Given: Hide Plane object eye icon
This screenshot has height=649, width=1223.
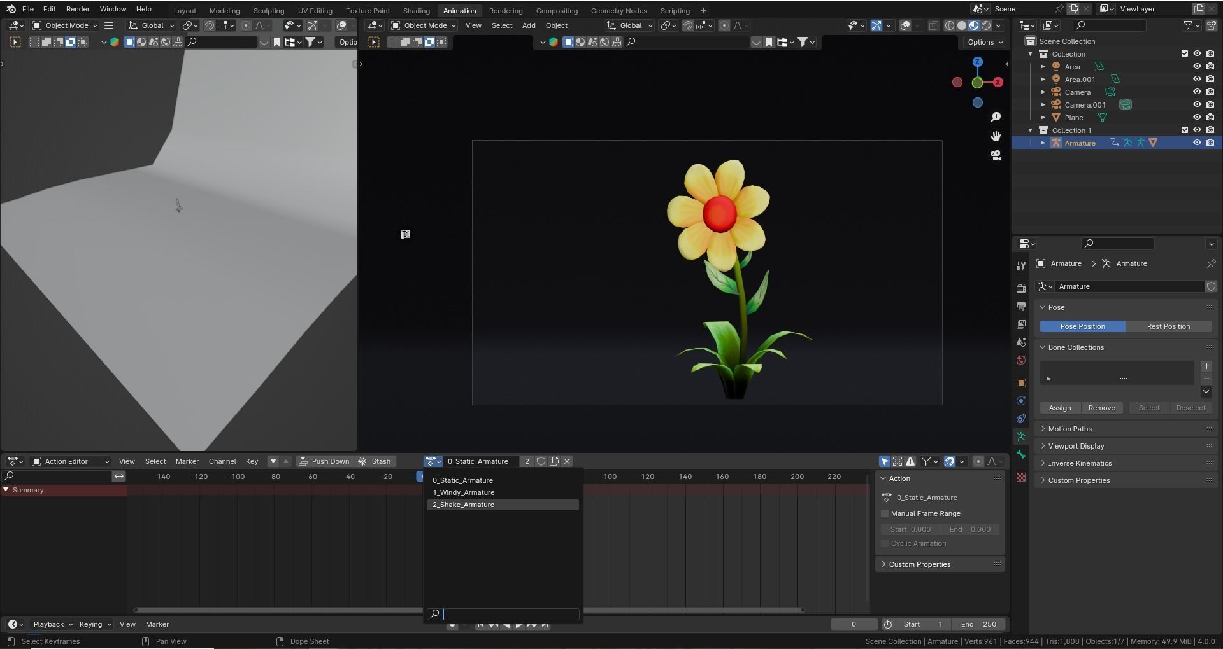Looking at the screenshot, I should [x=1197, y=117].
